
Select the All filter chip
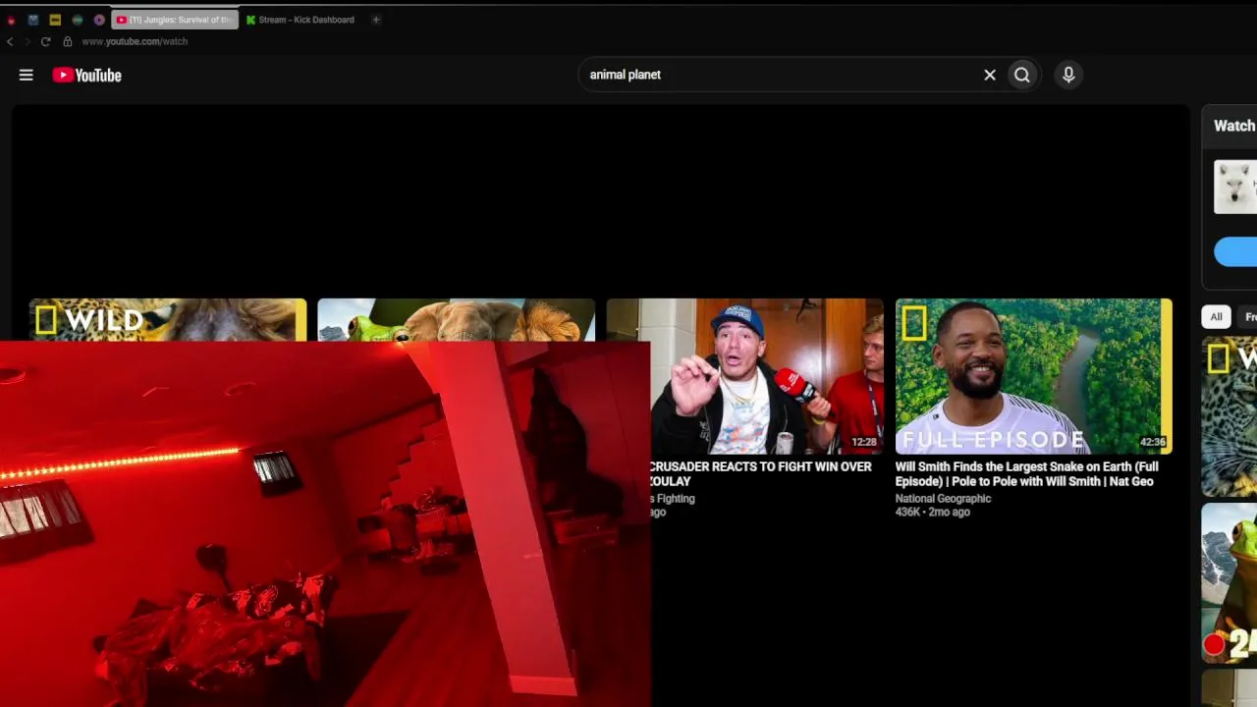(x=1216, y=316)
